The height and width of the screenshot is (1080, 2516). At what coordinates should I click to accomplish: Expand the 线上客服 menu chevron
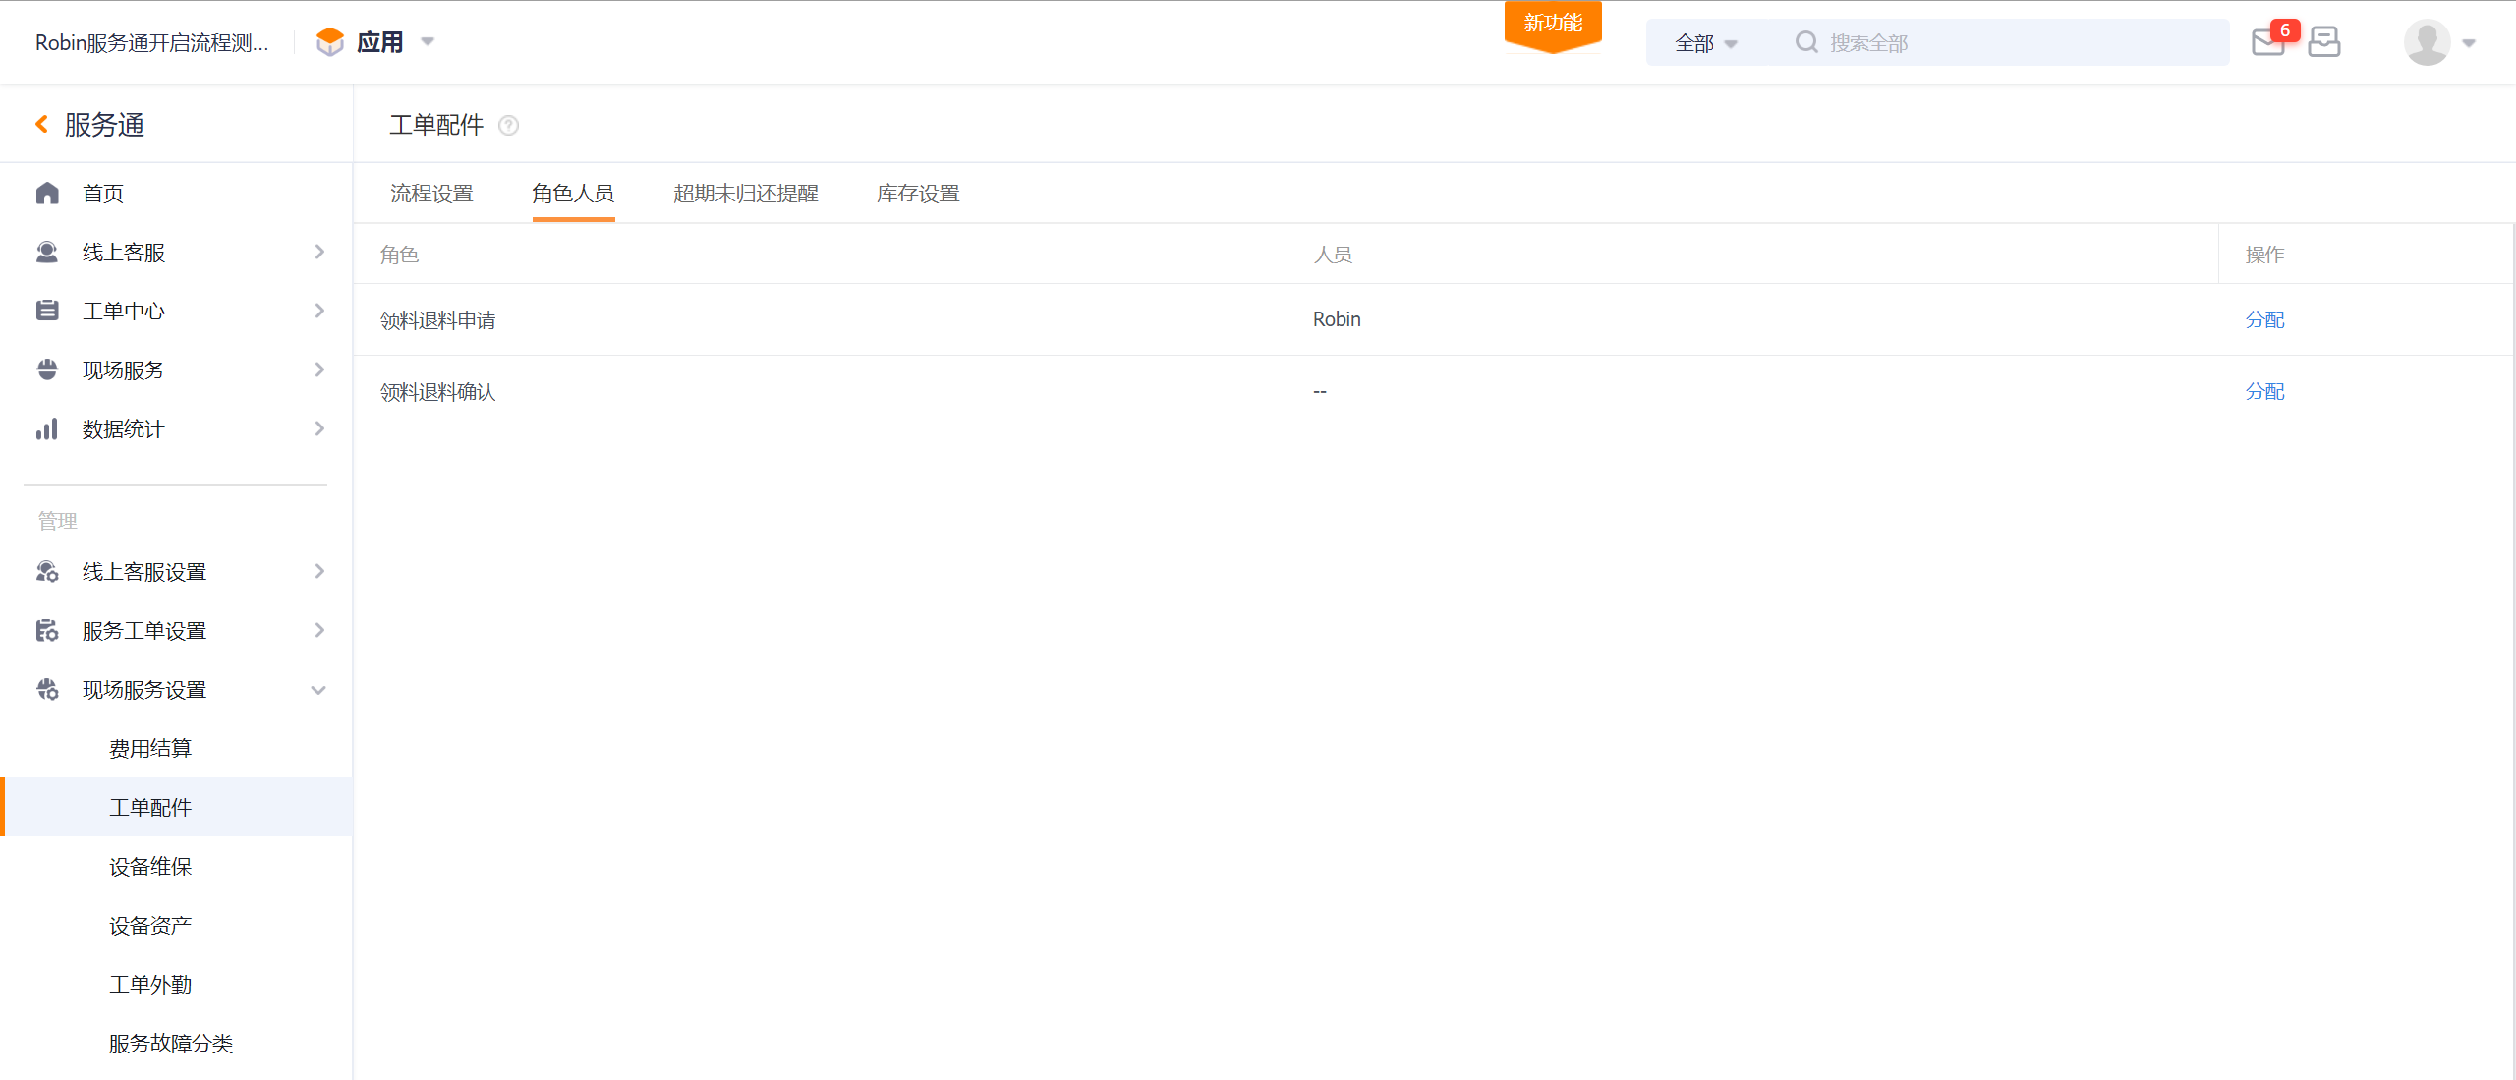click(319, 252)
